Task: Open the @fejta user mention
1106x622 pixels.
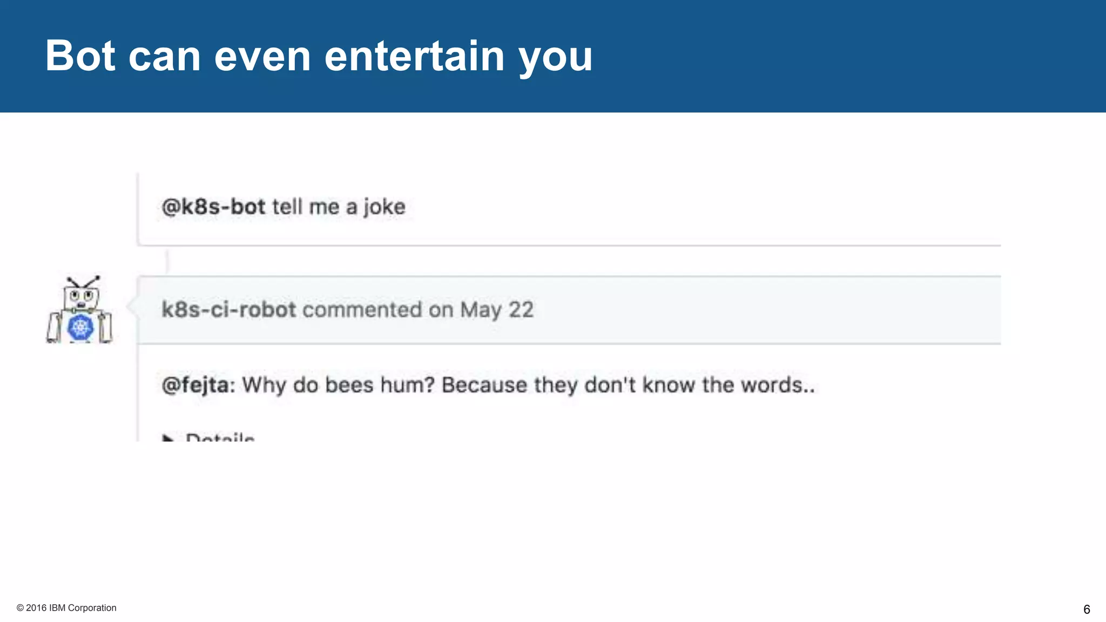Action: tap(195, 386)
